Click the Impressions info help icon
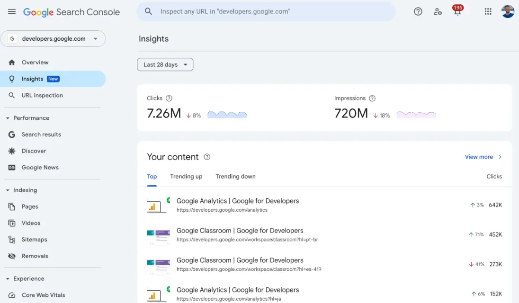 (x=372, y=98)
